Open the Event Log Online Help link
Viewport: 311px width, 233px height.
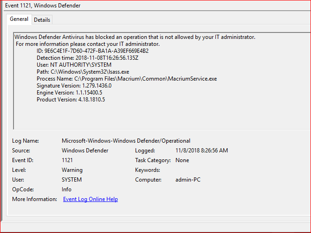(91, 199)
